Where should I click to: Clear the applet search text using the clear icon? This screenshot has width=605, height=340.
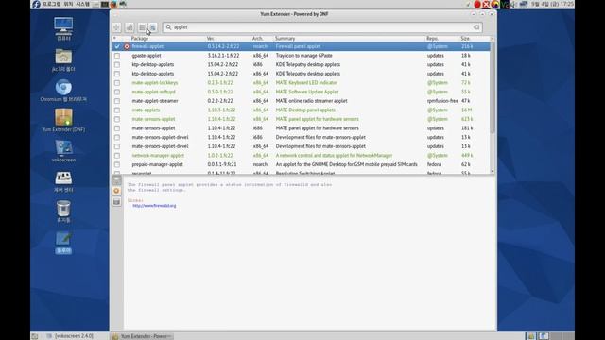476,27
